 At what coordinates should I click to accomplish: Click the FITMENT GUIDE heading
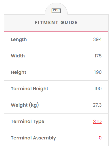click(x=56, y=22)
